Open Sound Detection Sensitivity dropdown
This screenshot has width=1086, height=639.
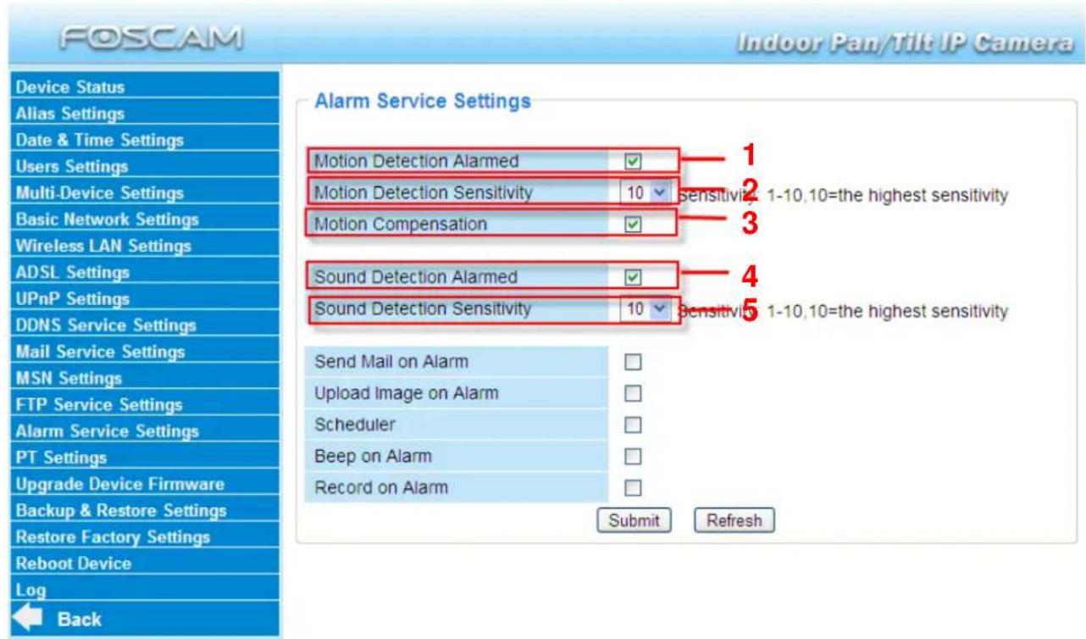coord(646,309)
